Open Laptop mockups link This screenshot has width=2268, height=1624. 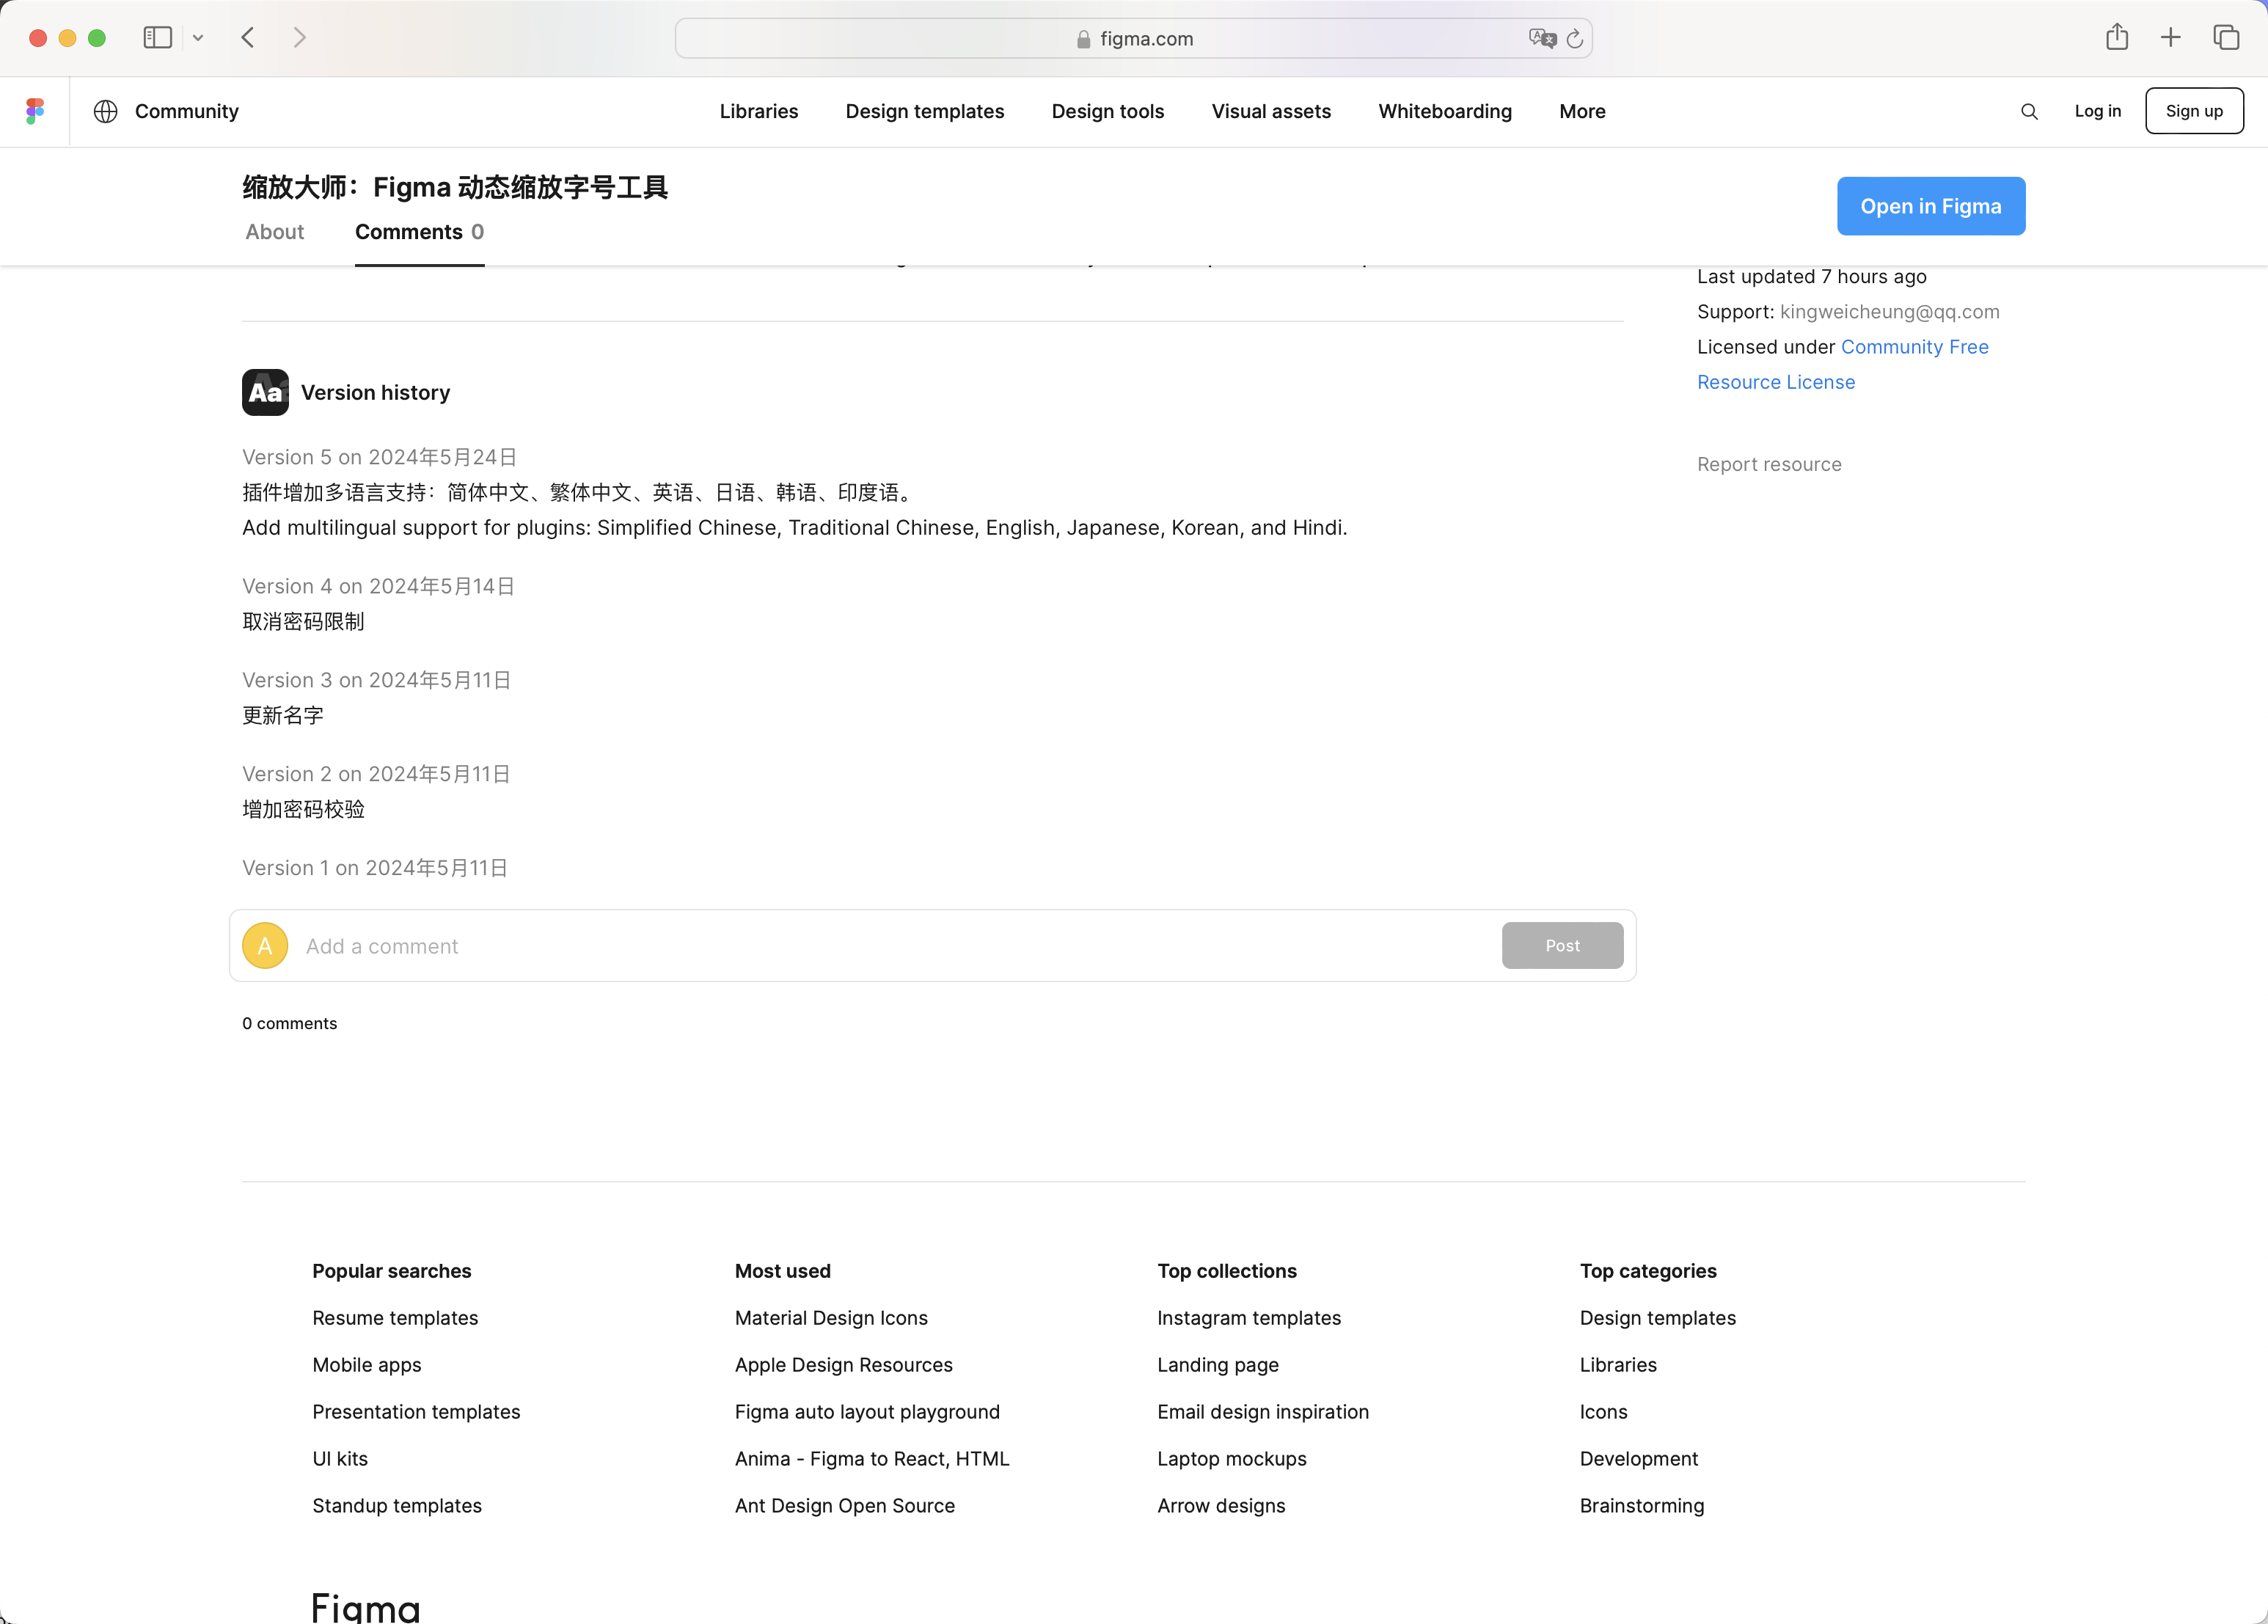click(1232, 1459)
